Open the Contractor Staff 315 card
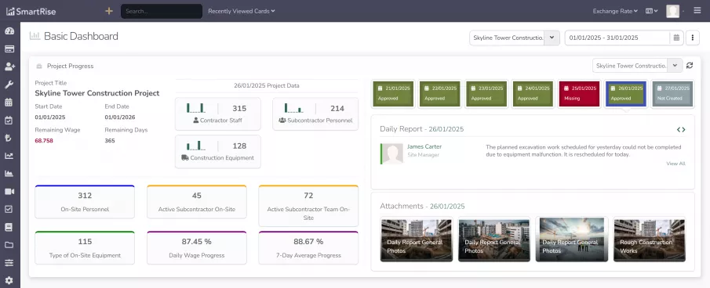Viewport: 710px width, 288px height. 218,113
